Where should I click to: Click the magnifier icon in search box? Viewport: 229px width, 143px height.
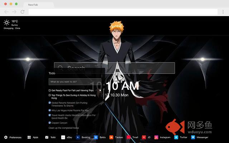(60, 68)
